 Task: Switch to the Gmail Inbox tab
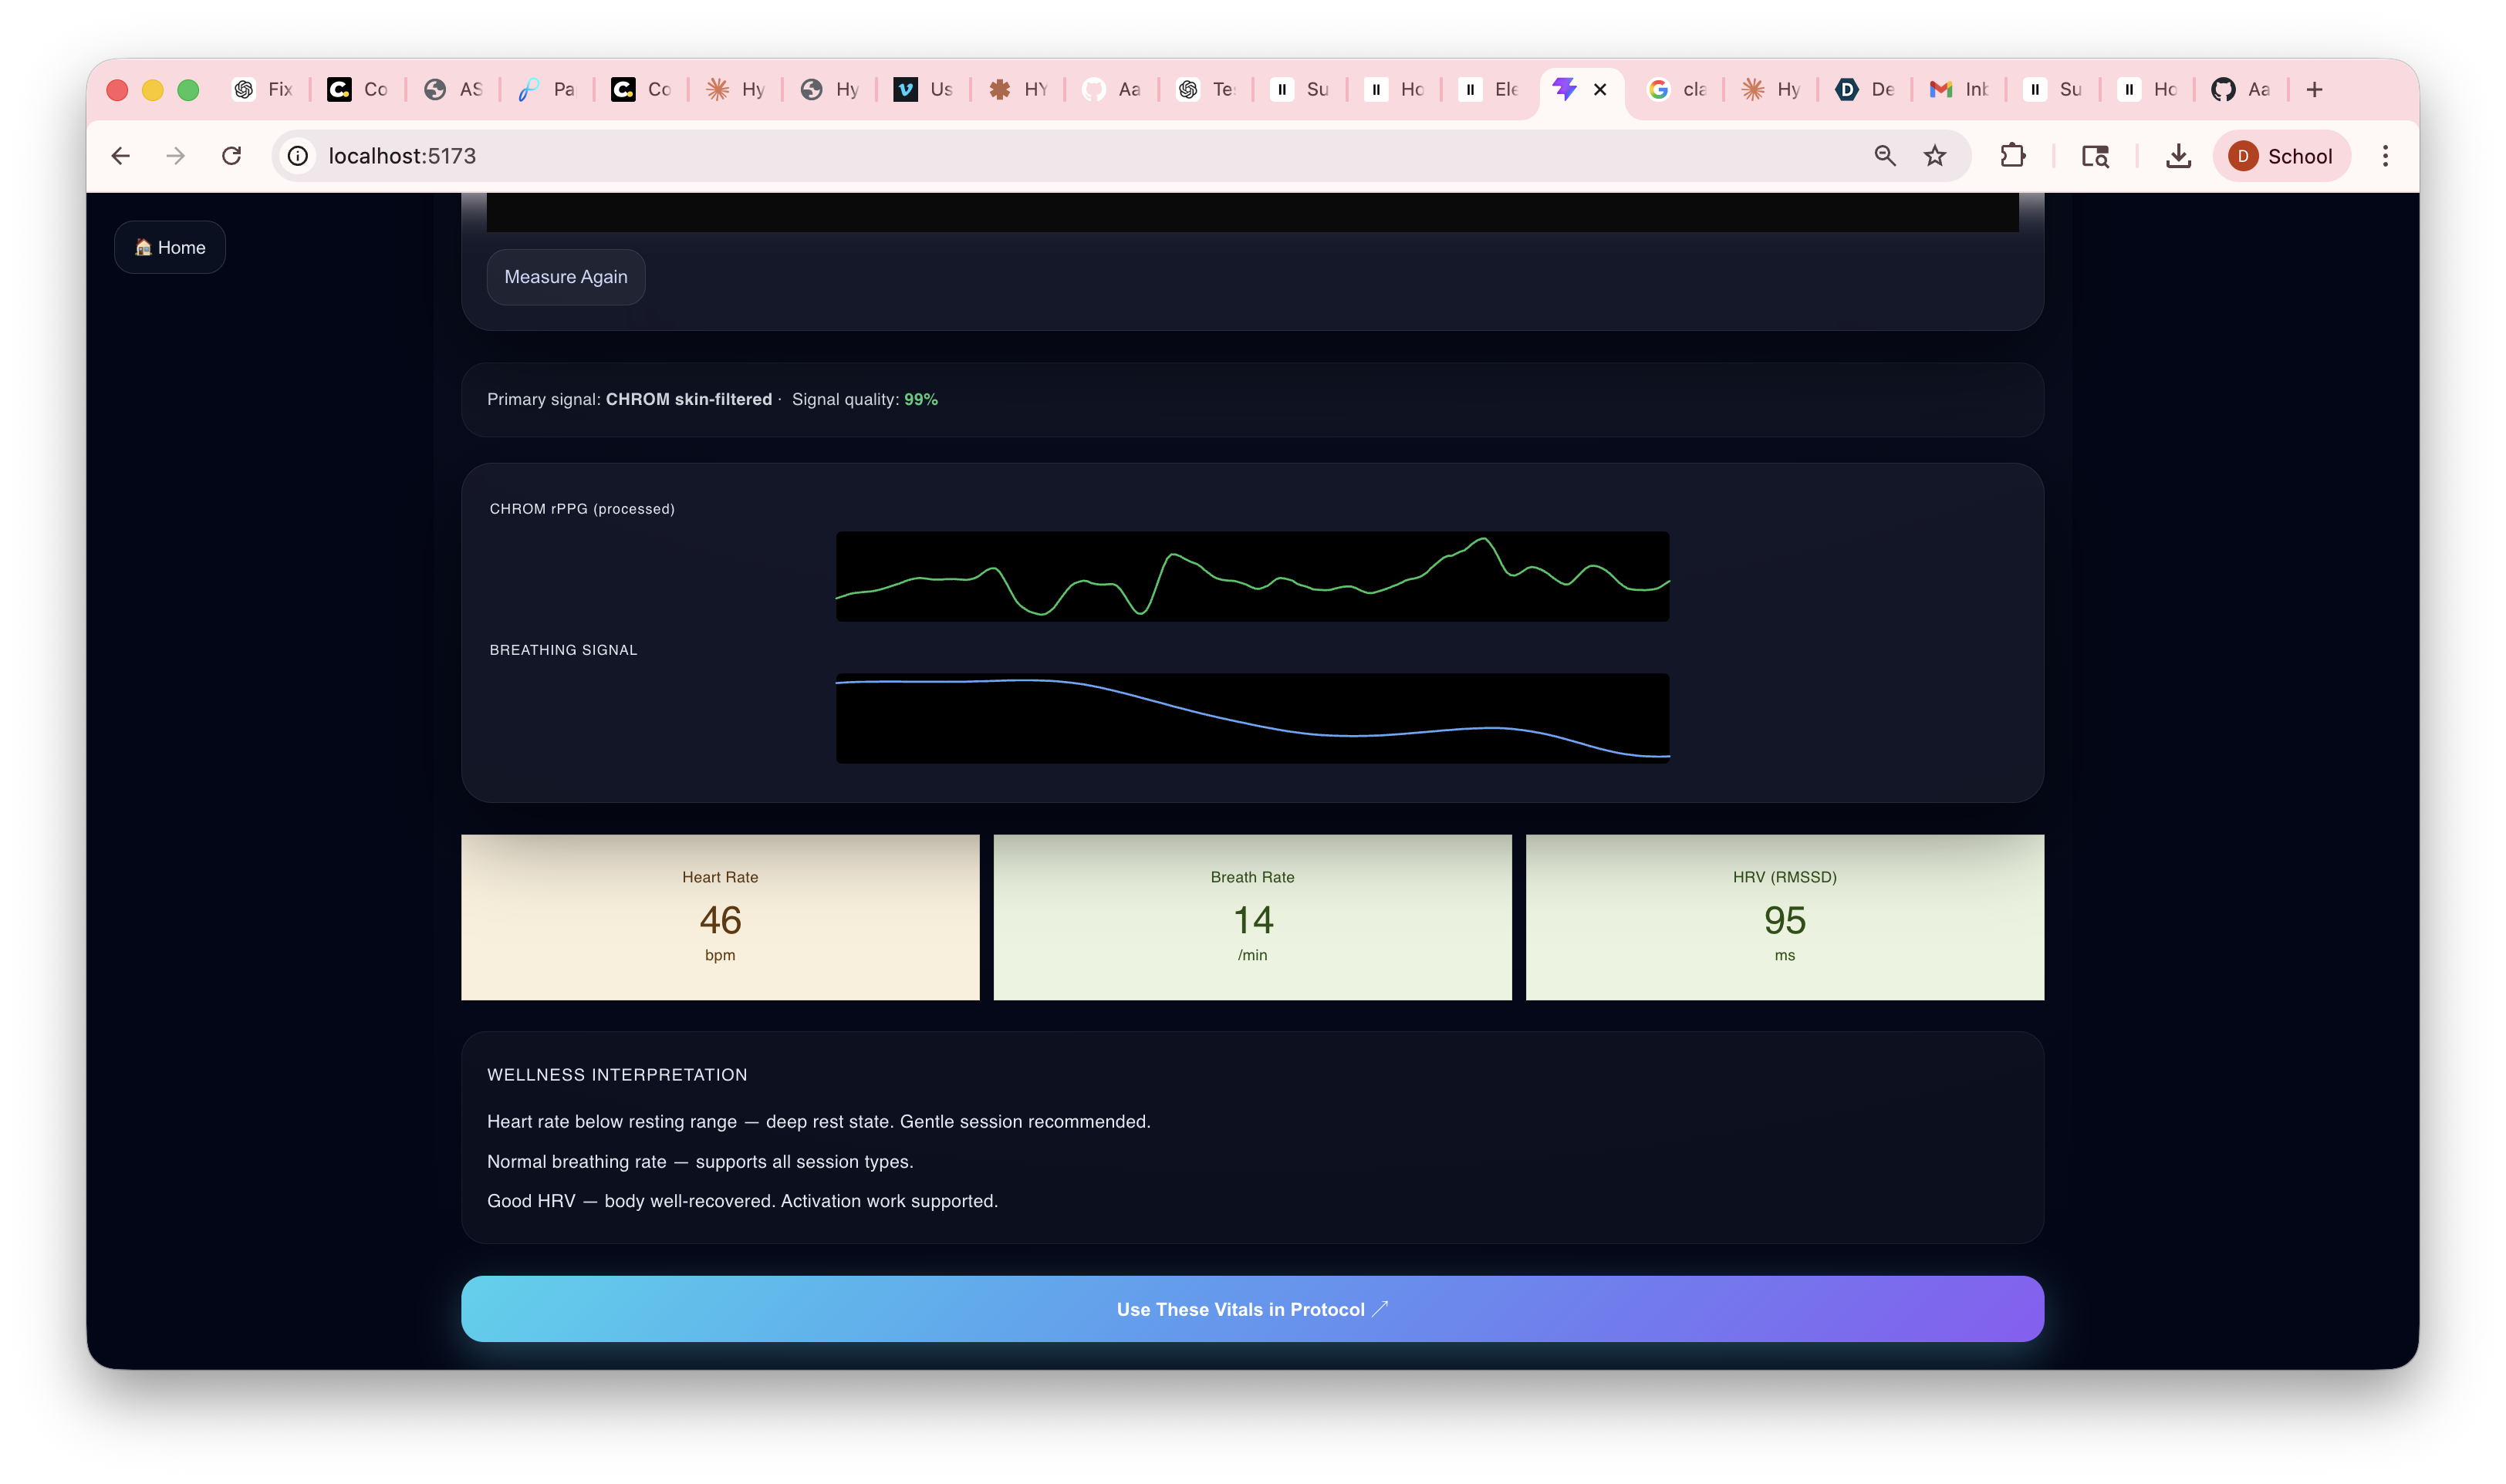1958,90
